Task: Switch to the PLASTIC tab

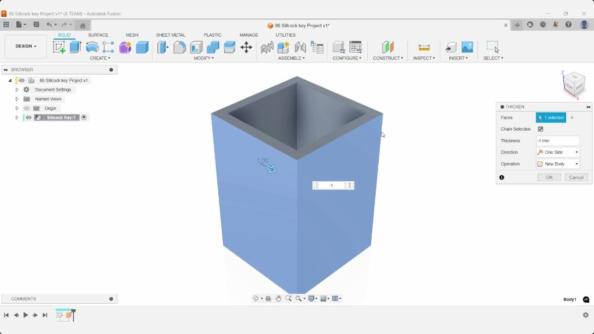Action: point(212,35)
